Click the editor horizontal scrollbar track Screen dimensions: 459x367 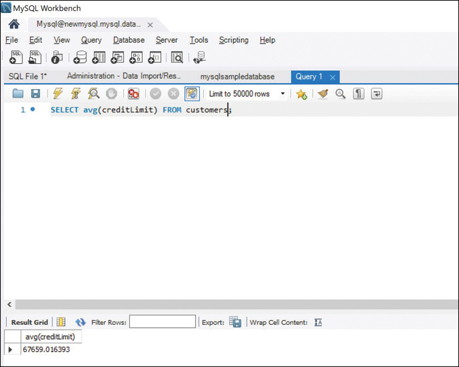pos(237,304)
